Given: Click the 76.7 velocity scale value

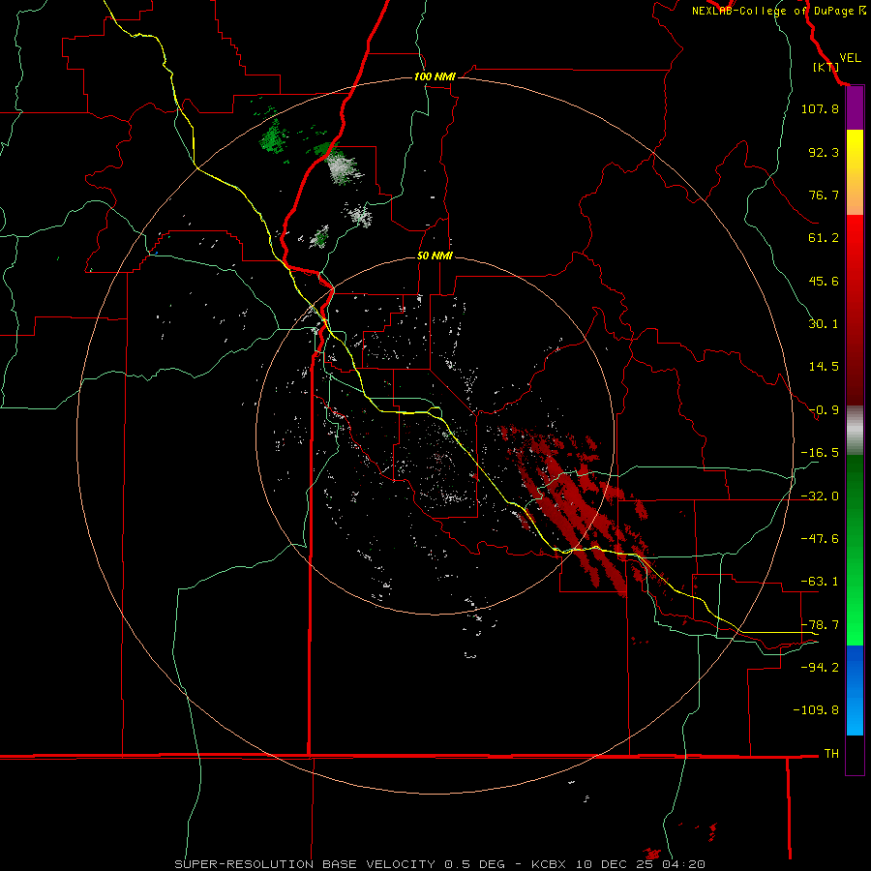Looking at the screenshot, I should click(824, 195).
